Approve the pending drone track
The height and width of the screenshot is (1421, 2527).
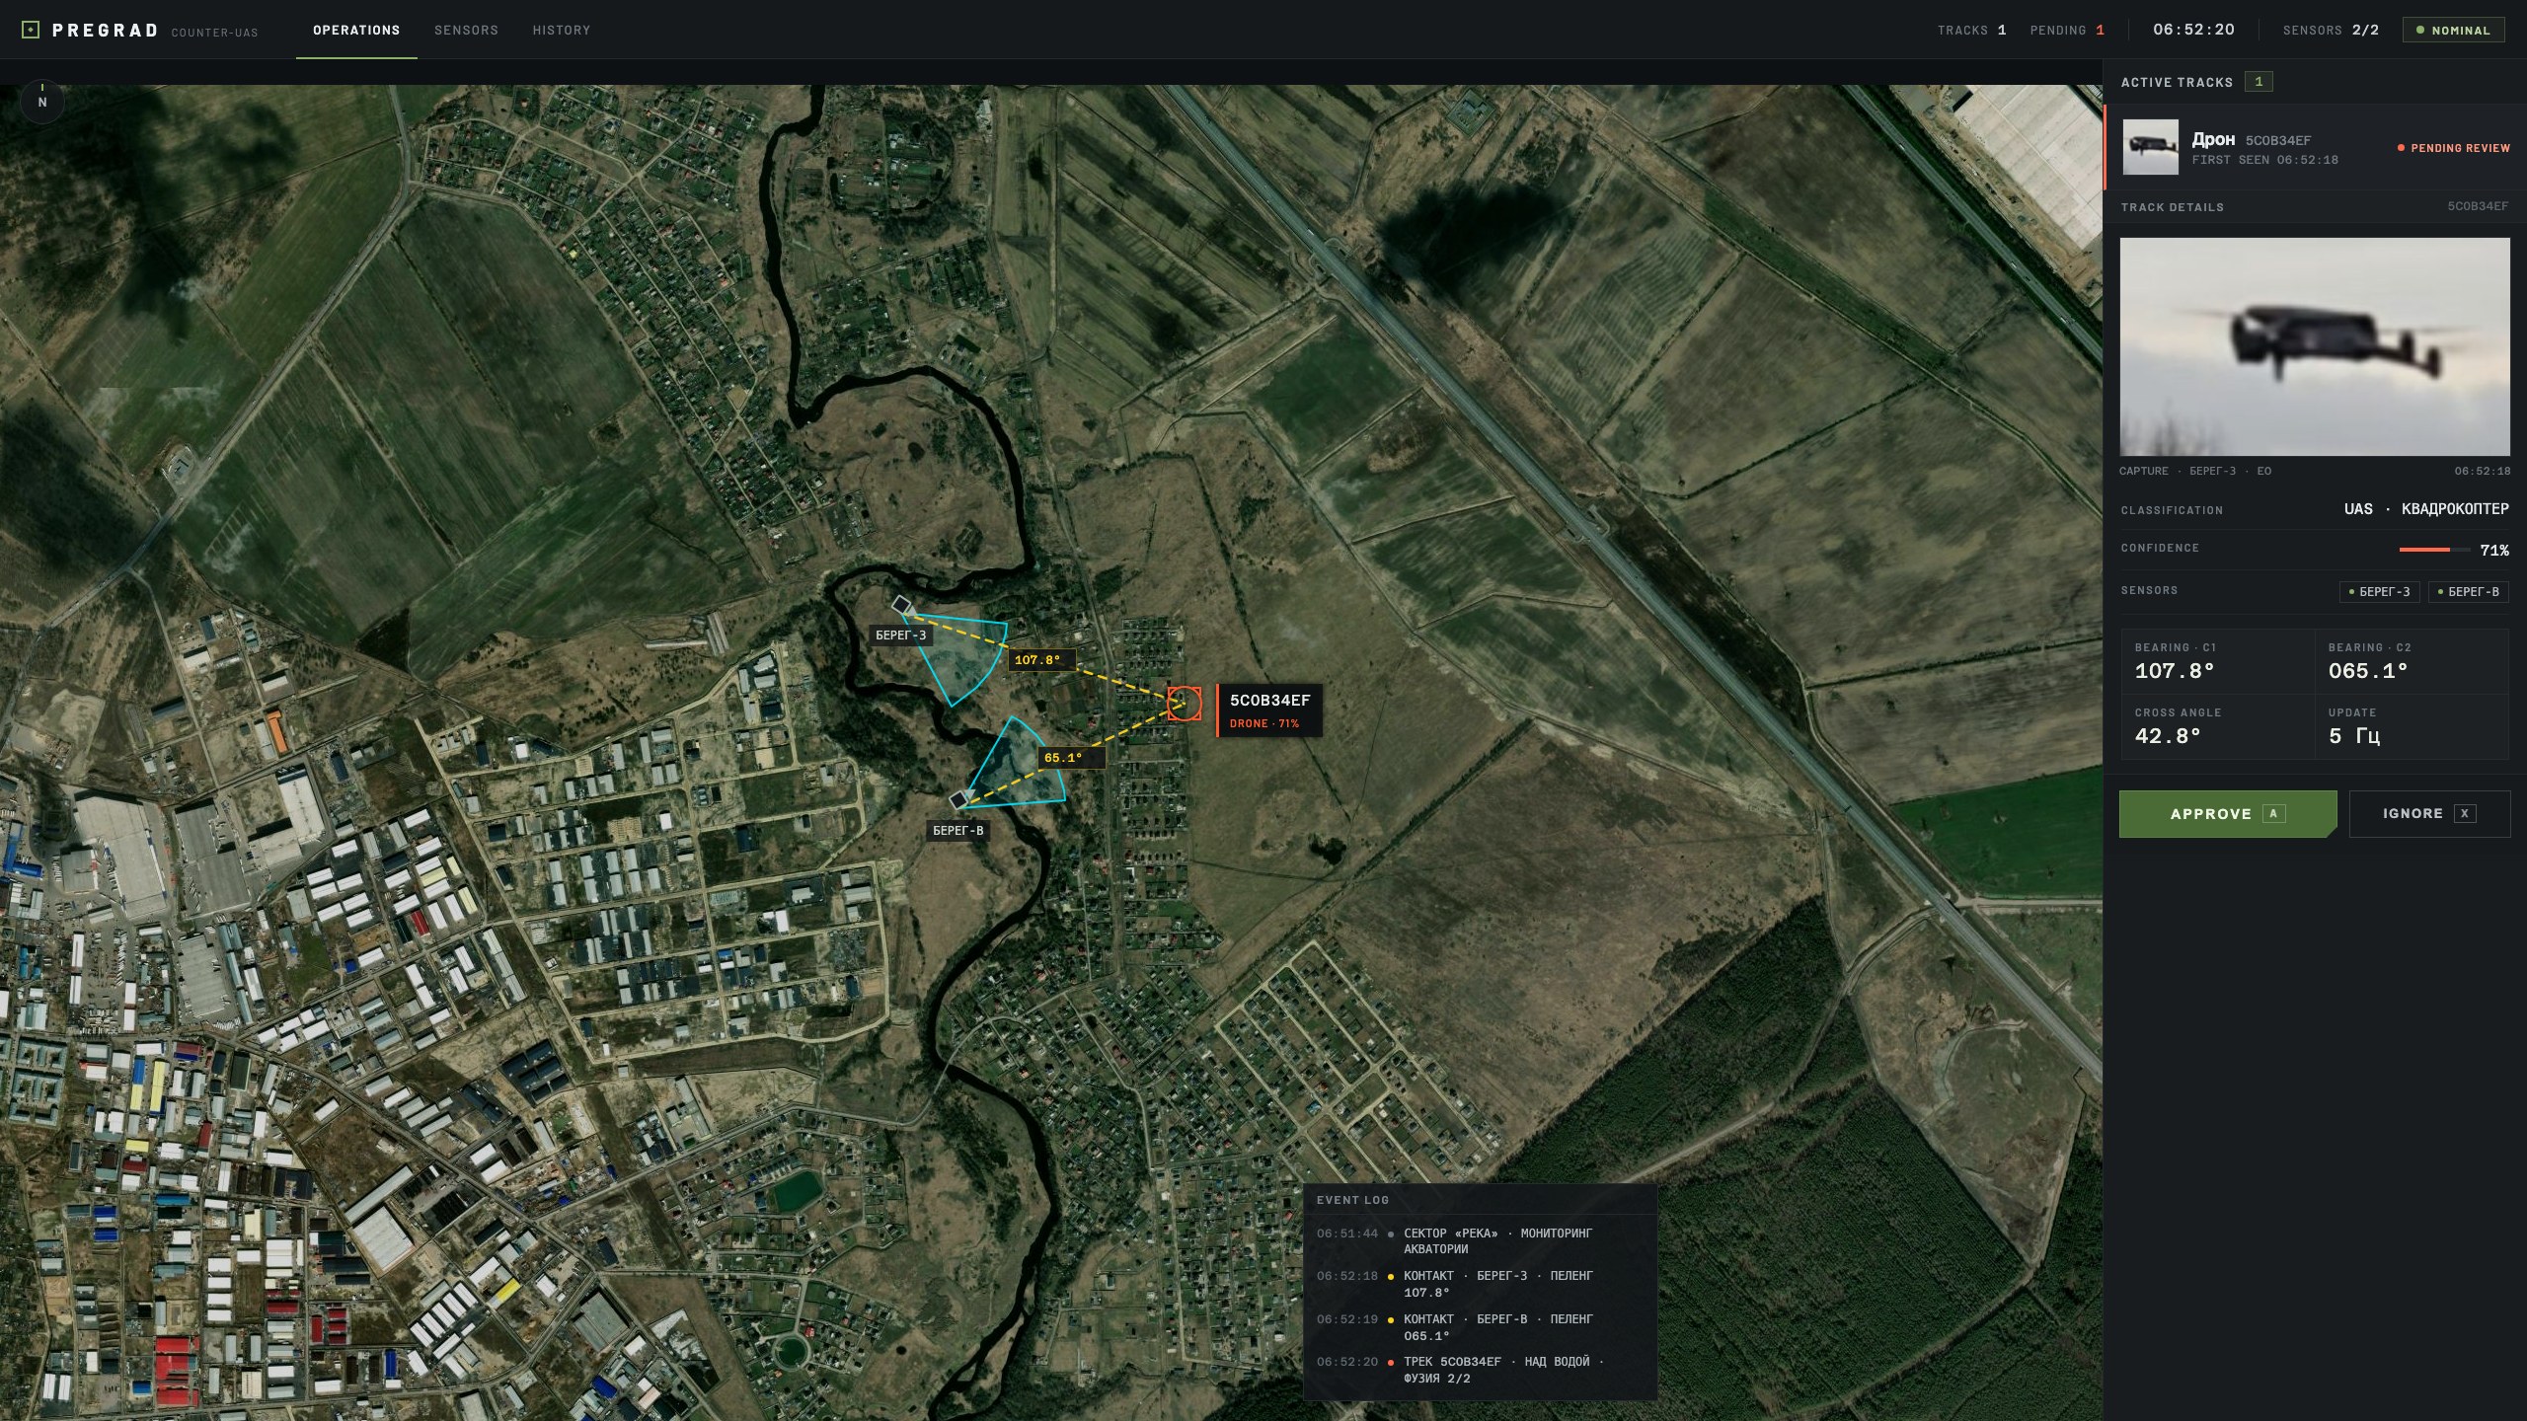coord(2228,814)
